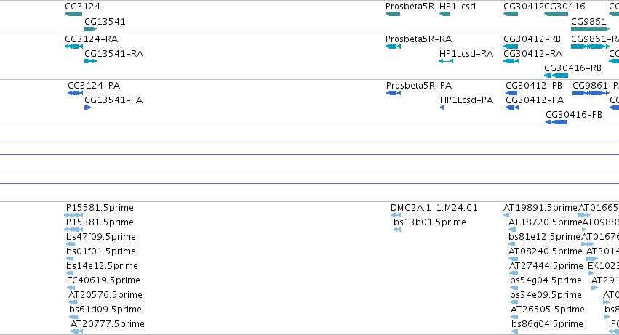Click EST AT26505.5prime
Viewport: 619px width, 335px height.
514,317
